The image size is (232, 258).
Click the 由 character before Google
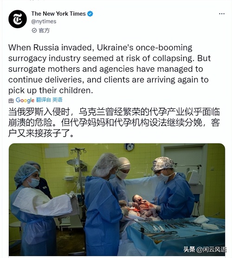11,101
